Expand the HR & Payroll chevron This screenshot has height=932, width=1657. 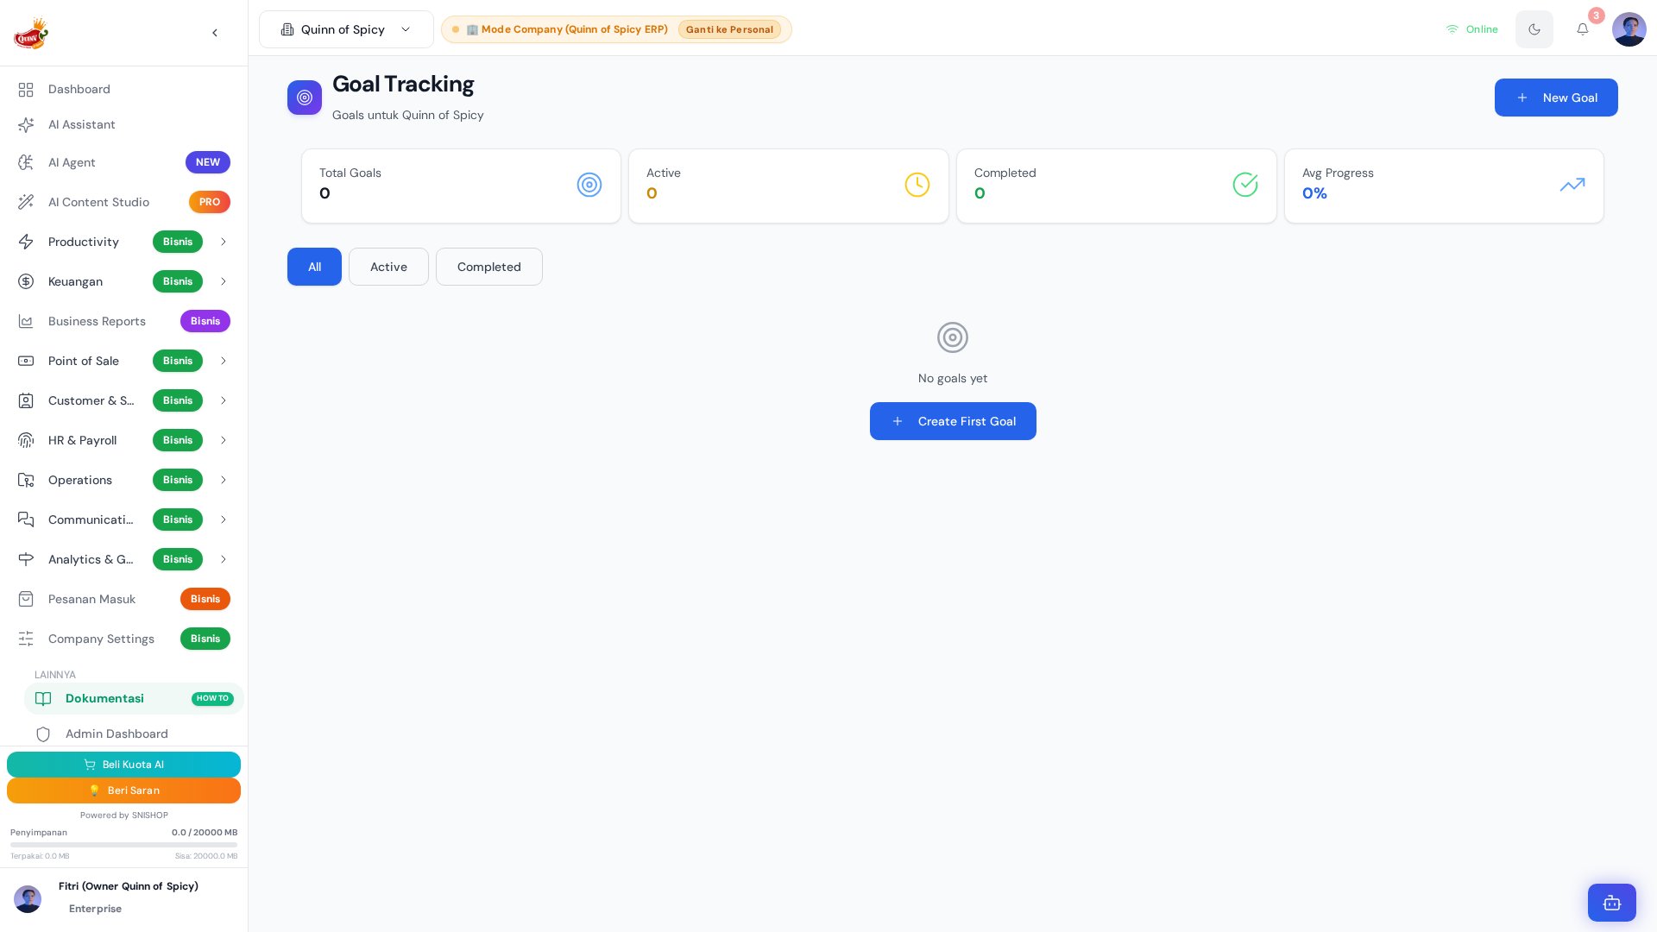point(224,440)
